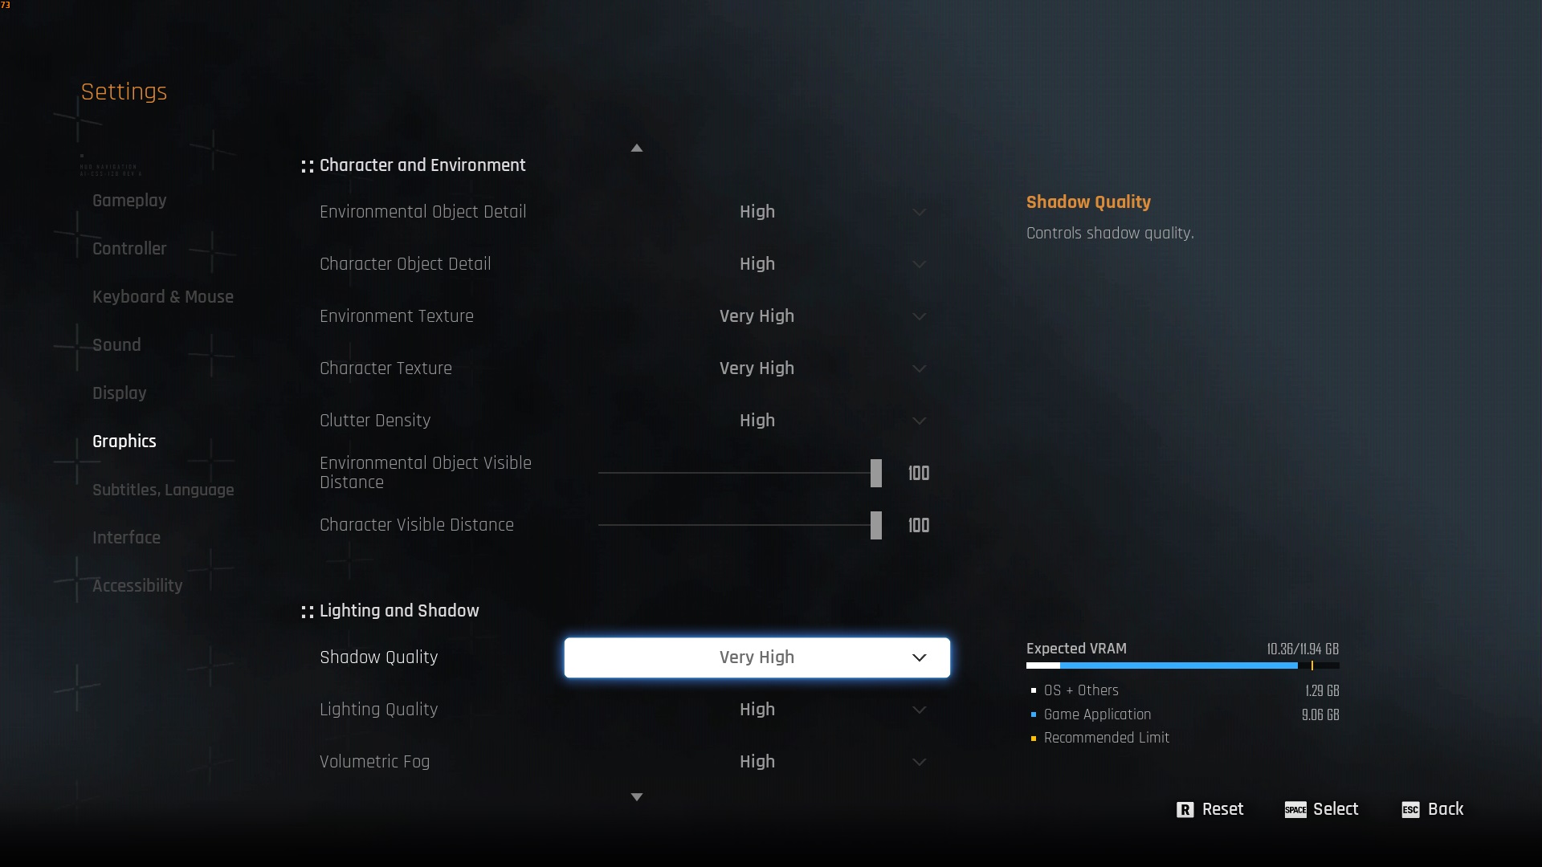Open the Shadow Quality Very High dropdown
Screen dimensions: 1542x867
tap(757, 657)
